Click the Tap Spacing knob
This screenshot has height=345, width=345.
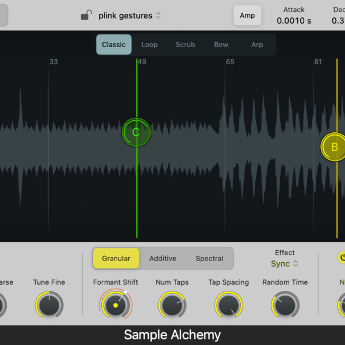coord(229,305)
